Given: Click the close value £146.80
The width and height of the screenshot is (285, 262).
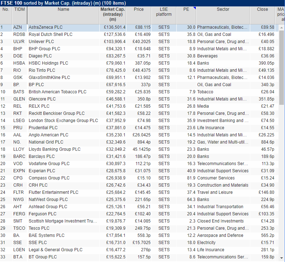Looking at the screenshot, I should tap(266, 192).
